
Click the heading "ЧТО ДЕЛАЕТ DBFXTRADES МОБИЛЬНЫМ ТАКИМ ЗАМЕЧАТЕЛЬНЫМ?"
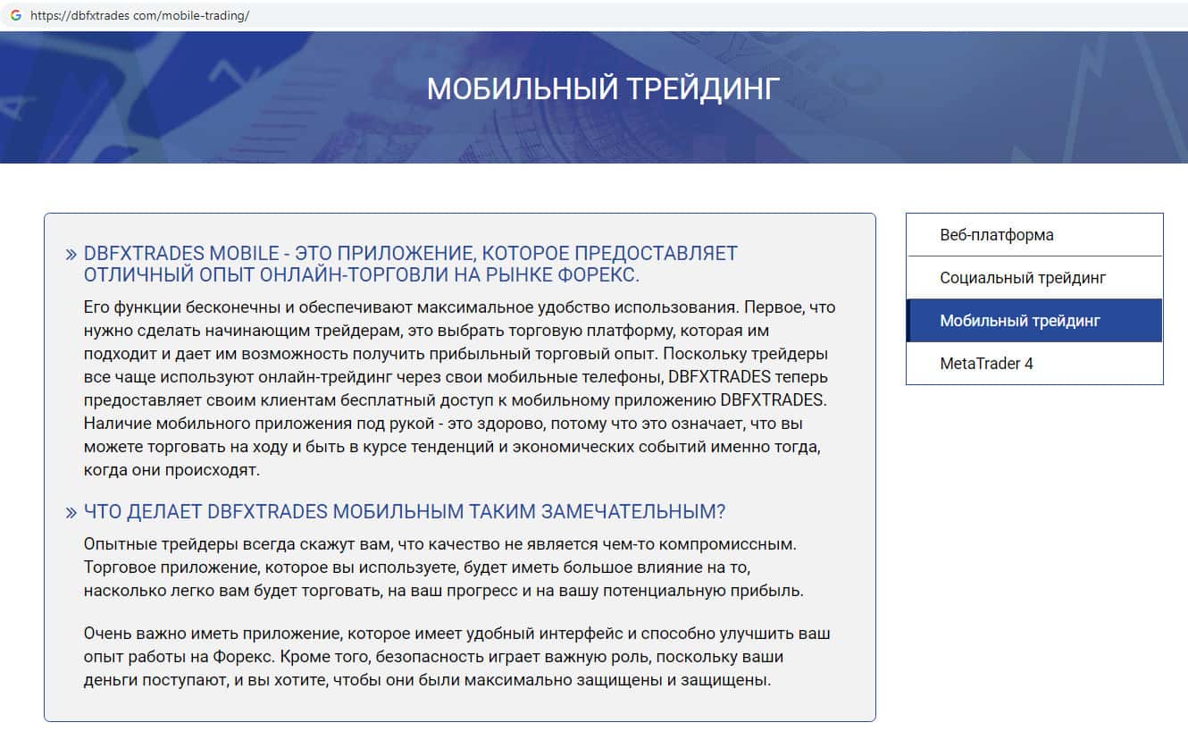point(405,512)
